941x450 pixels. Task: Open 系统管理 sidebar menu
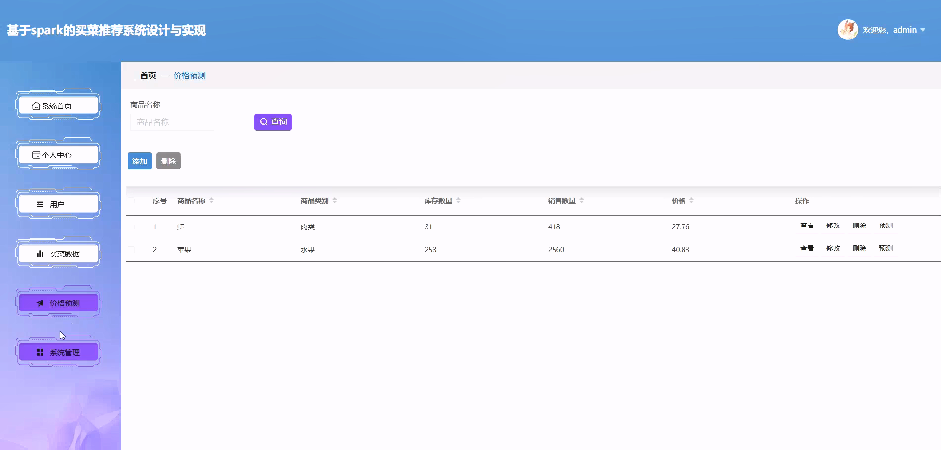(x=58, y=352)
